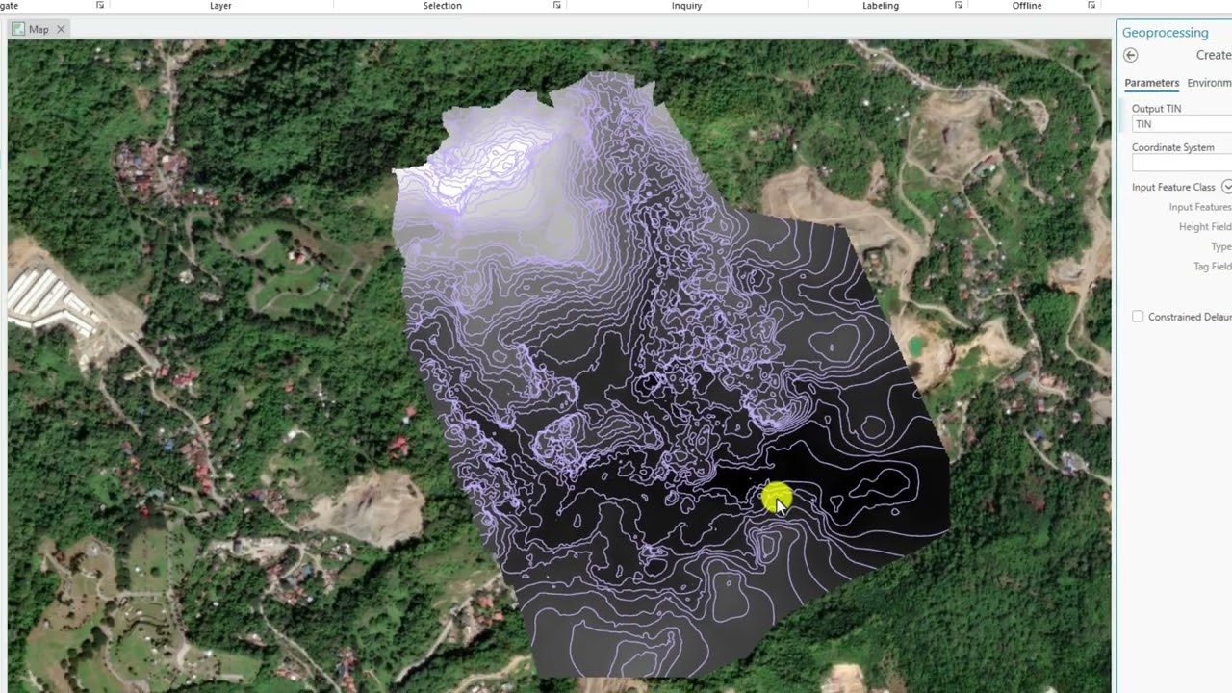Close the Map view tab
This screenshot has height=693, width=1232.
(x=61, y=29)
